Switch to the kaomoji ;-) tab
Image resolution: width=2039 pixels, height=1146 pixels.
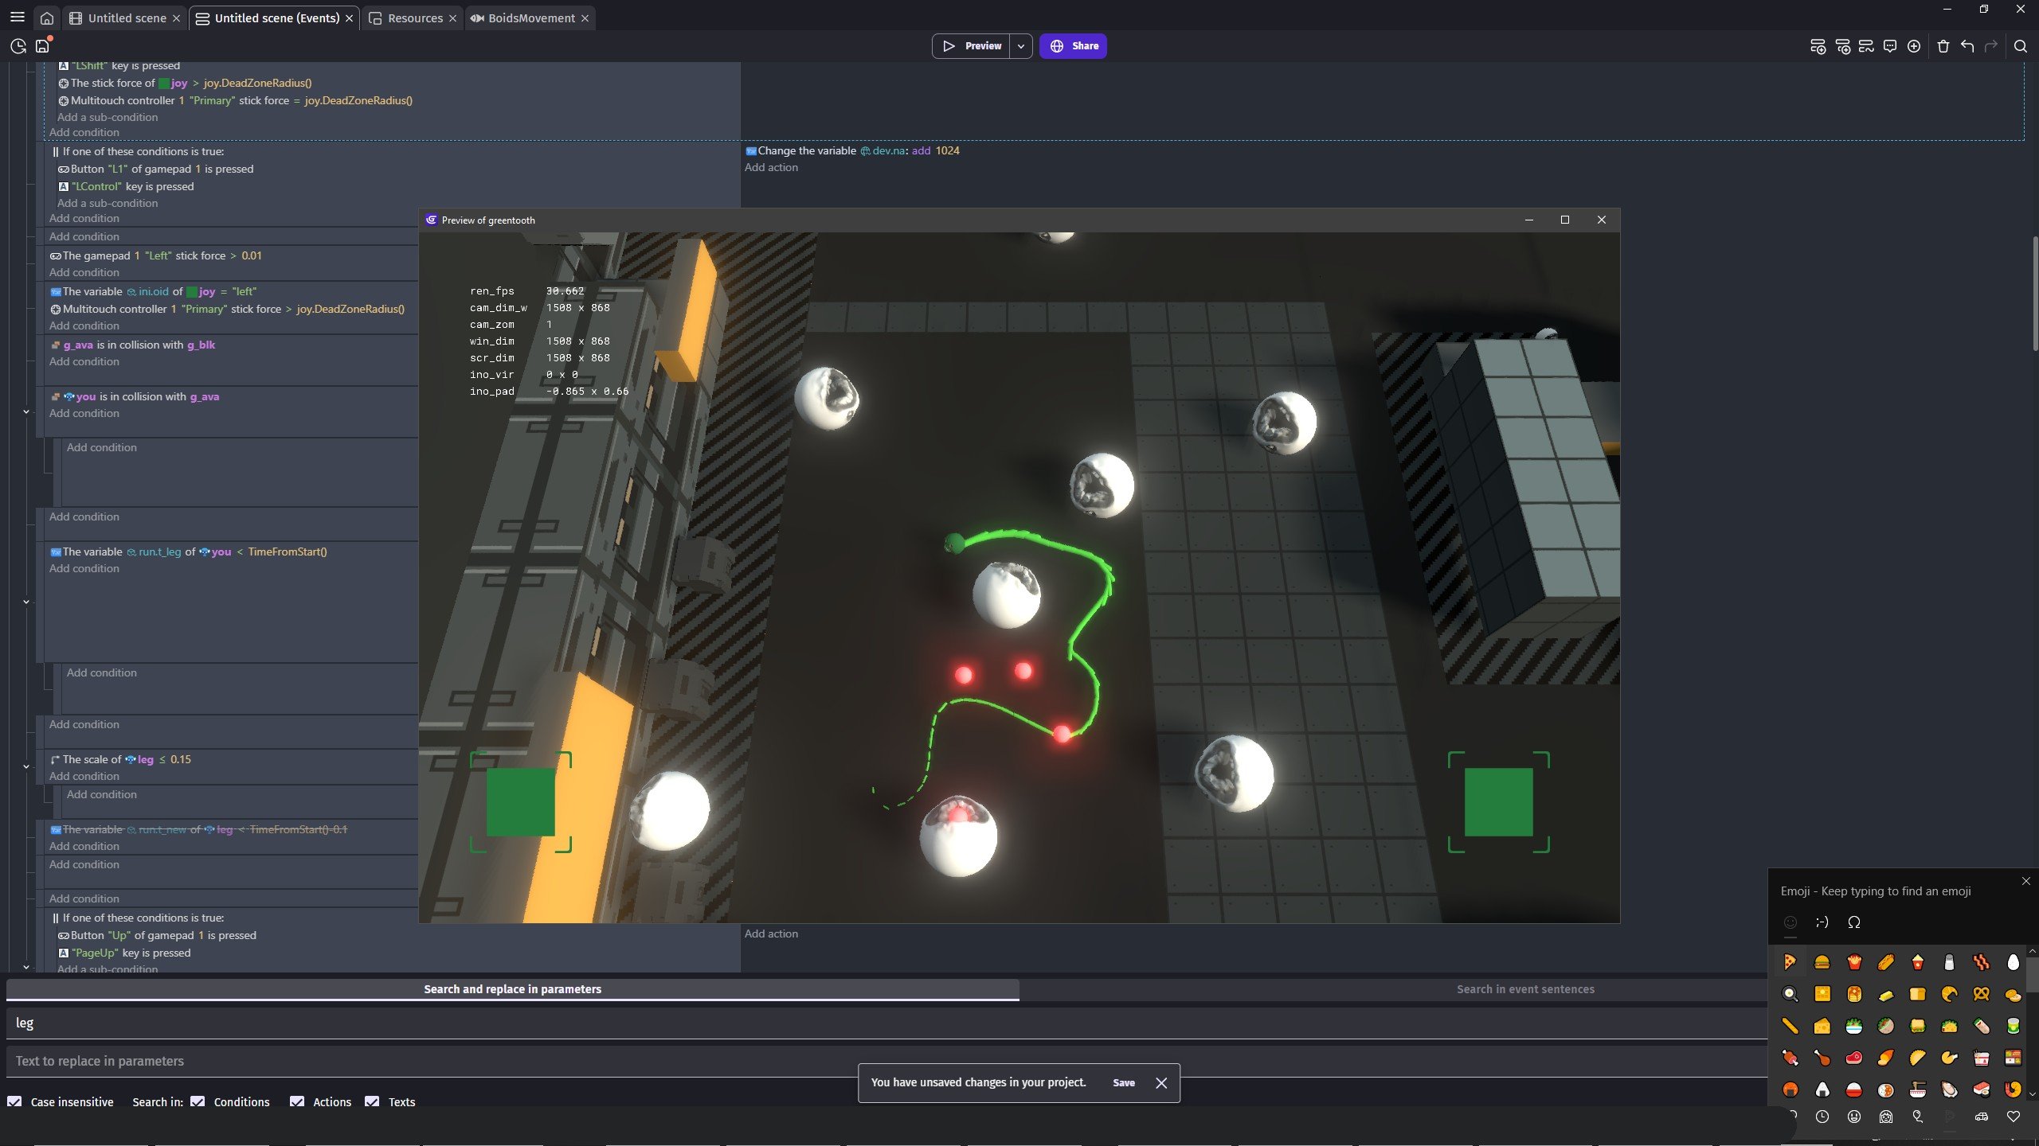(x=1822, y=922)
